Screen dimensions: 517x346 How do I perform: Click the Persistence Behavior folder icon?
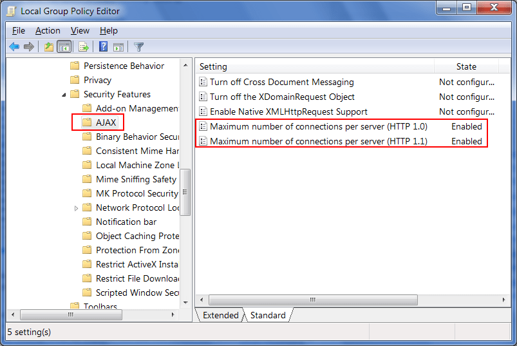pyautogui.click(x=75, y=66)
